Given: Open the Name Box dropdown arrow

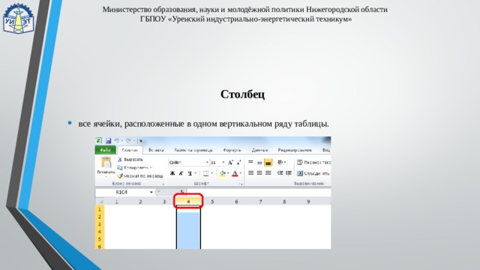Looking at the screenshot, I should [x=151, y=192].
